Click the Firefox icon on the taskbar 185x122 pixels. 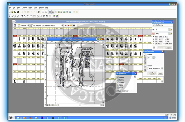(x=30, y=118)
